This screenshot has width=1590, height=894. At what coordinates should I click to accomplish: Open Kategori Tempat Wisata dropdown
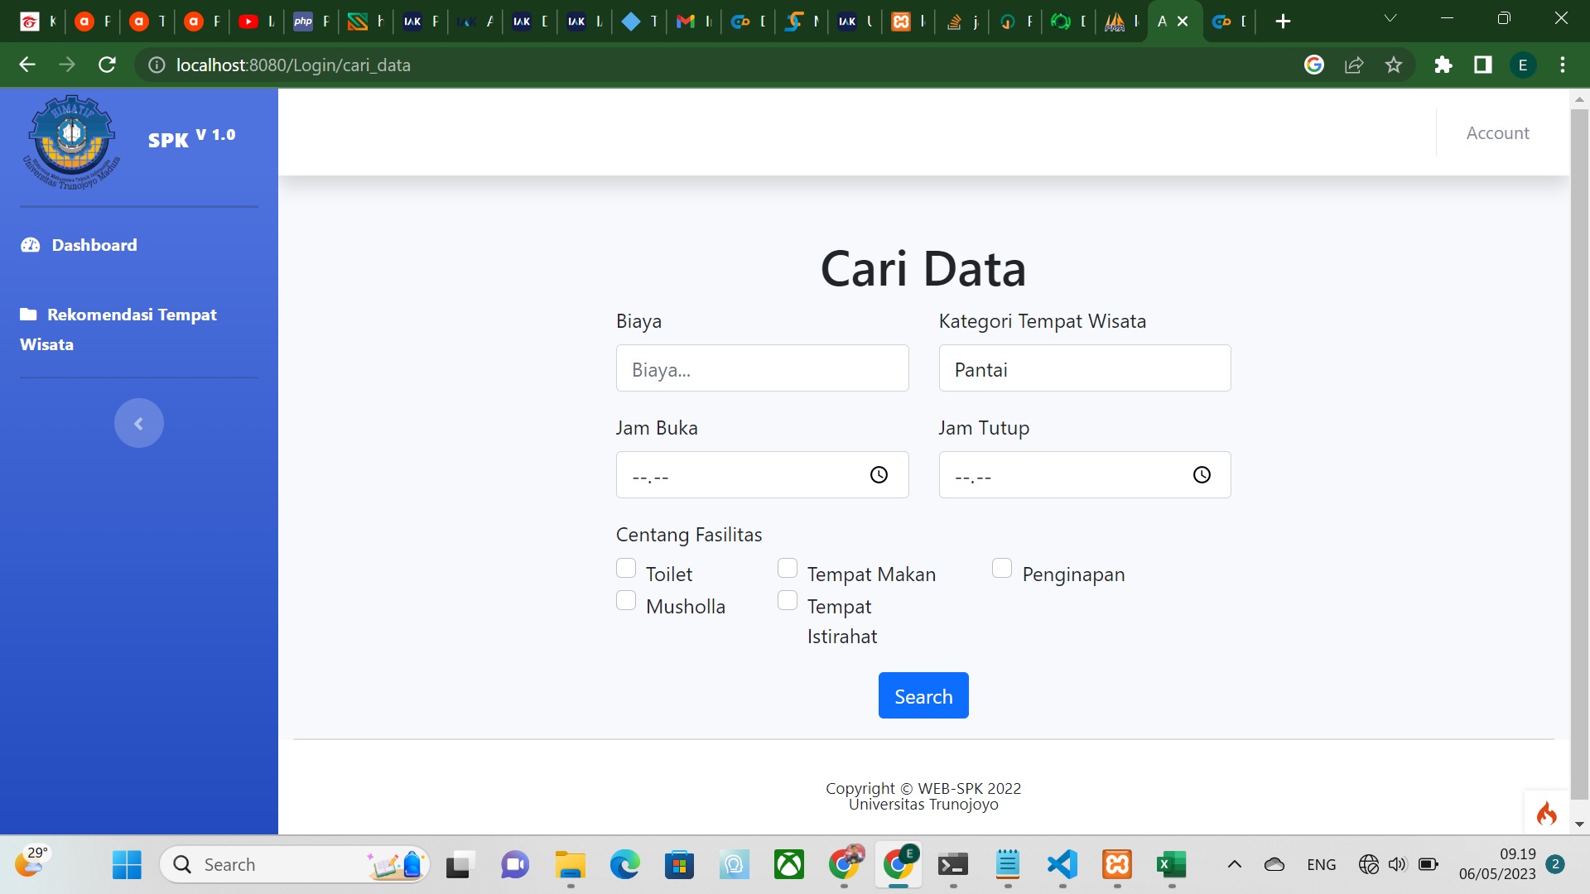pyautogui.click(x=1085, y=368)
